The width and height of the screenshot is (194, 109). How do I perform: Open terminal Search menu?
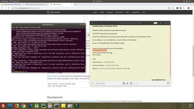(x=26, y=28)
